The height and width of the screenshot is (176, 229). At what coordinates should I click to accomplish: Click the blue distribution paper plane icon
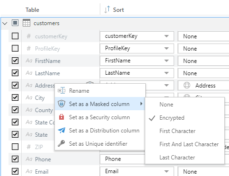(62, 130)
